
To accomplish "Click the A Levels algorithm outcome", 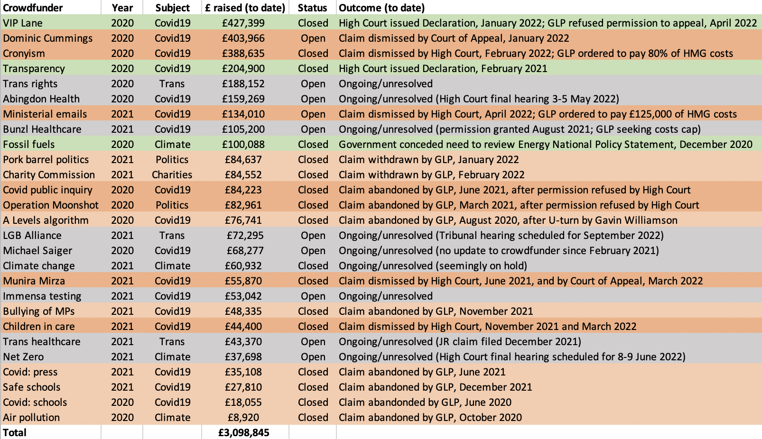I will coord(508,220).
